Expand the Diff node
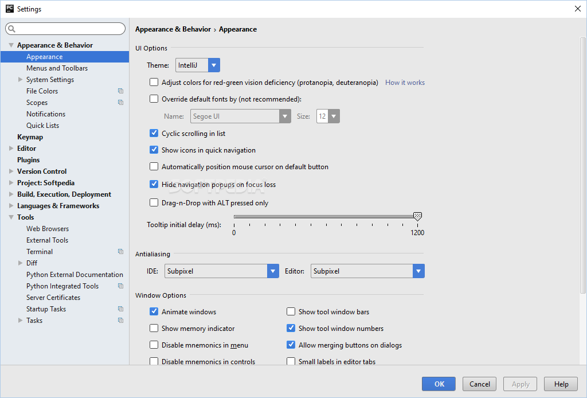587x398 pixels. click(x=21, y=263)
